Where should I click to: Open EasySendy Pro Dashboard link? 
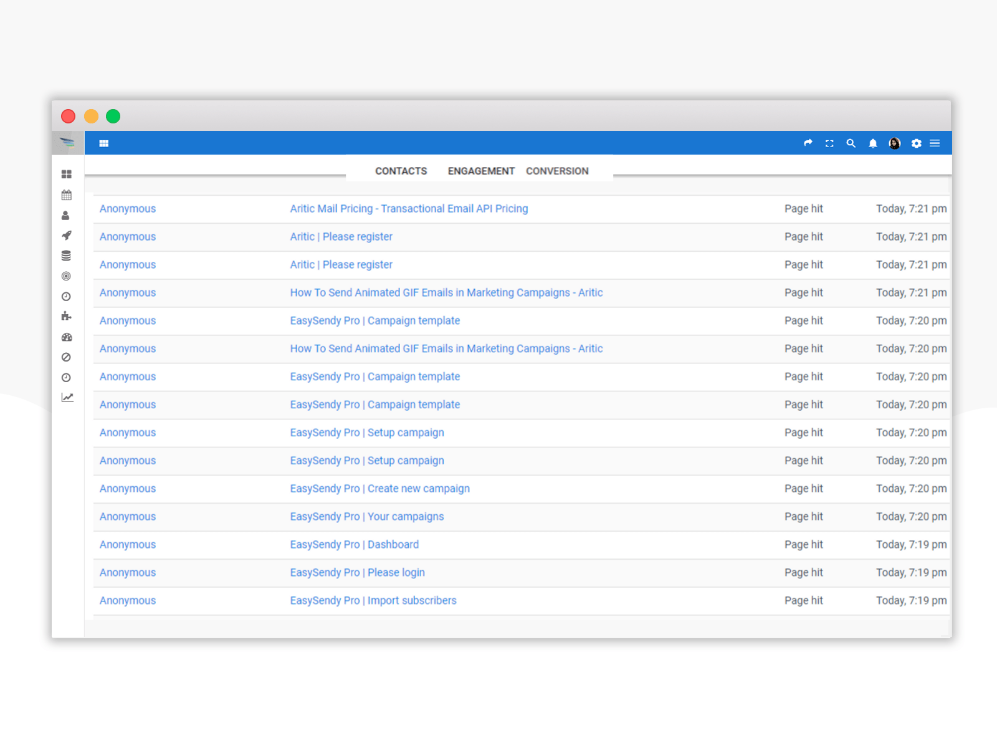[x=354, y=545]
